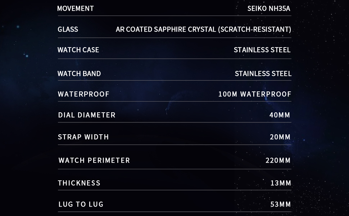The image size is (349, 216).
Task: Select the SEIKO NH35A value
Action: click(269, 8)
